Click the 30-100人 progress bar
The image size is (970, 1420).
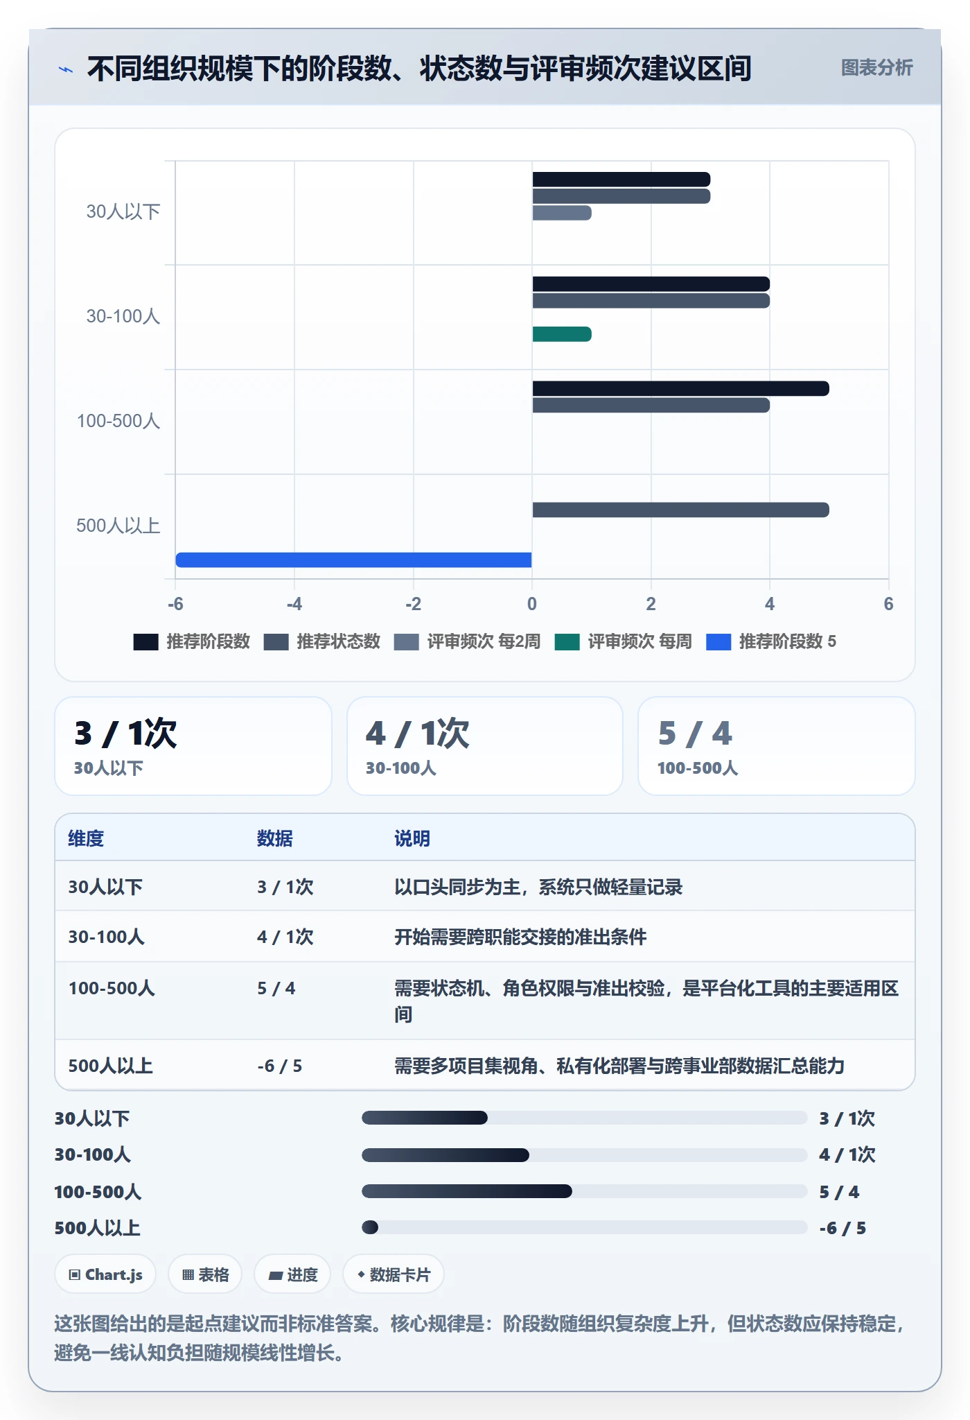(x=584, y=1155)
